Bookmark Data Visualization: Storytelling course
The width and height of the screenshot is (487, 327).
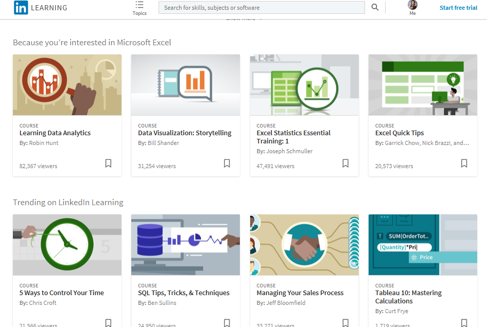[227, 164]
